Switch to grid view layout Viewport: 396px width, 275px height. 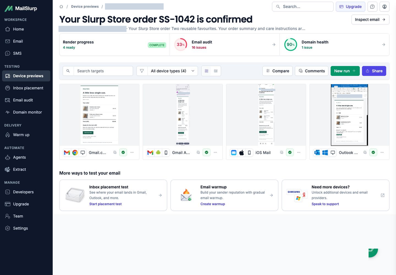click(206, 71)
